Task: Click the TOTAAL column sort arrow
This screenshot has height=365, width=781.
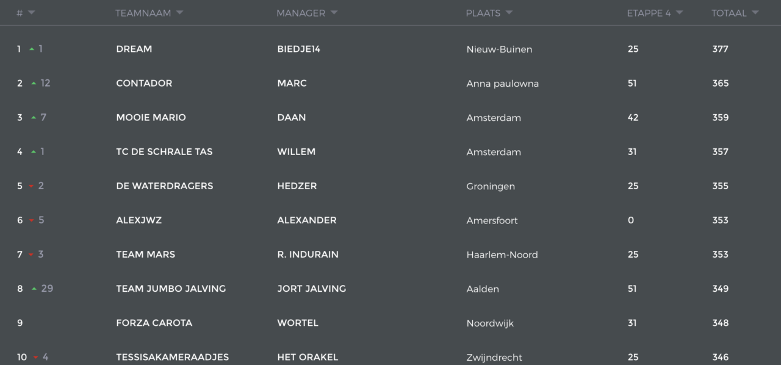Action: [755, 13]
